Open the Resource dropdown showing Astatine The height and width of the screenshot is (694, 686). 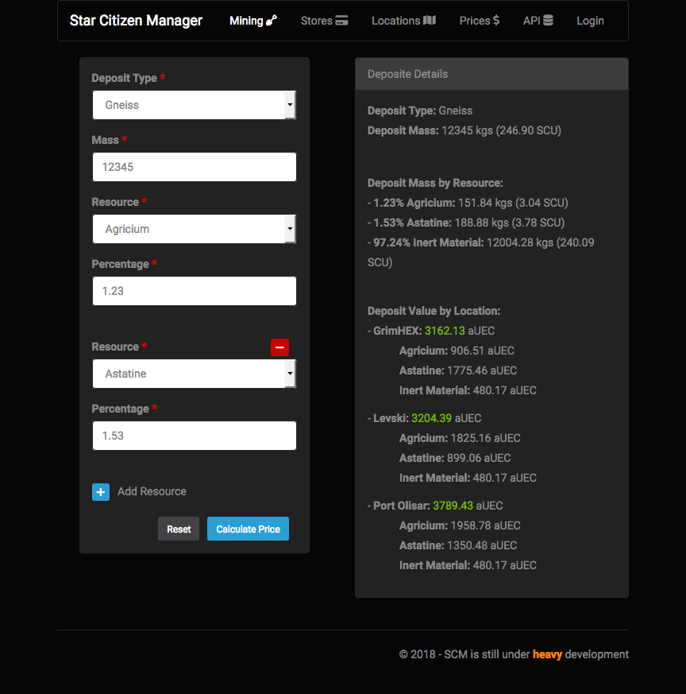click(x=194, y=374)
